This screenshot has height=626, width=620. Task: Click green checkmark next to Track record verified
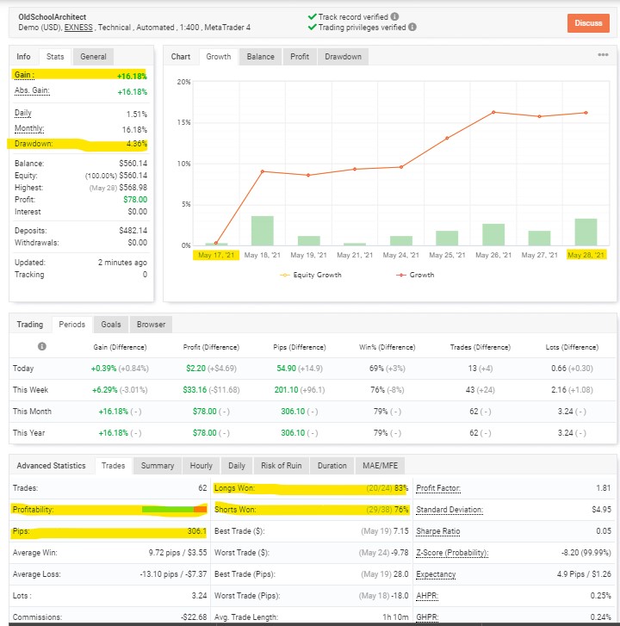[313, 16]
